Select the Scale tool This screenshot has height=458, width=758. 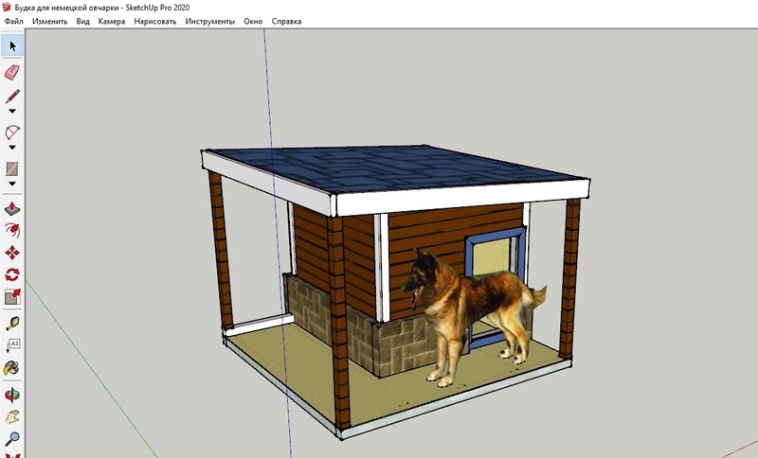click(x=12, y=298)
